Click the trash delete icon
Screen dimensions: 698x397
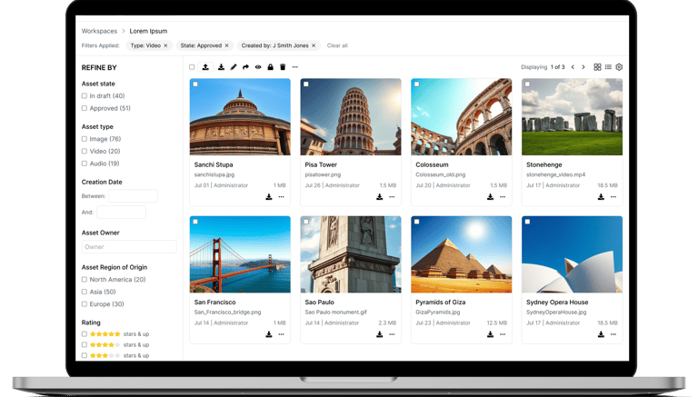coord(283,67)
